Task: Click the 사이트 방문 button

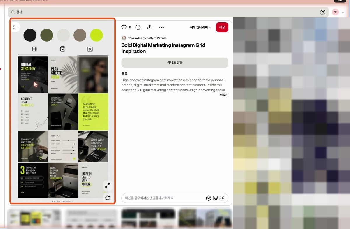Action: [x=175, y=62]
